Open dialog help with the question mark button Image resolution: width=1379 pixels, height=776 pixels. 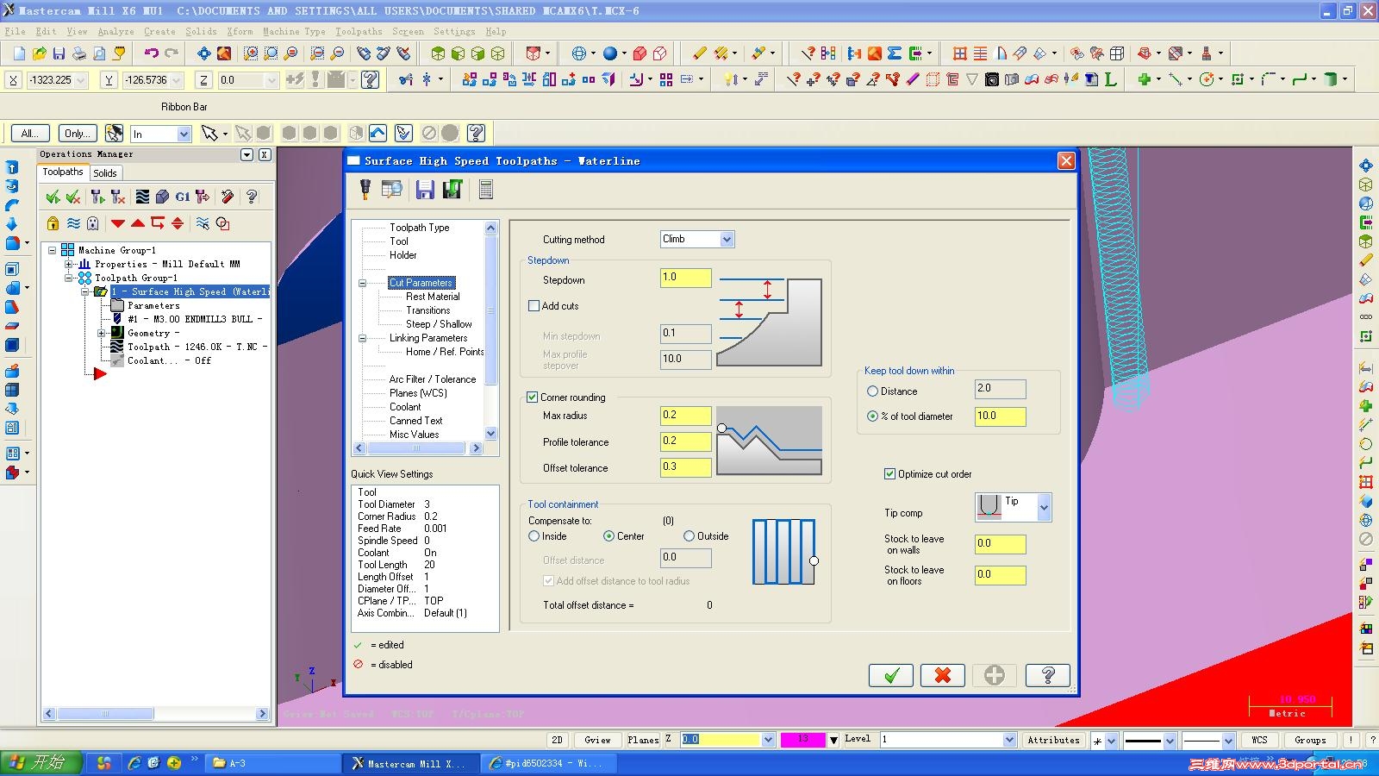(x=1048, y=675)
